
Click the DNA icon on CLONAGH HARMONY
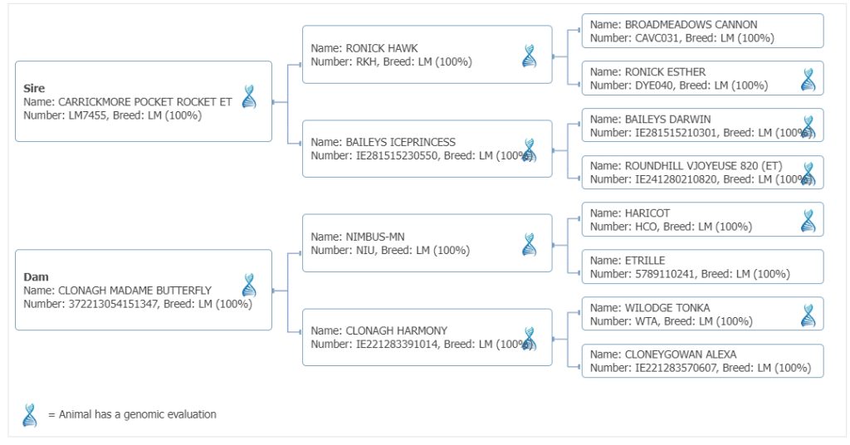(x=529, y=338)
